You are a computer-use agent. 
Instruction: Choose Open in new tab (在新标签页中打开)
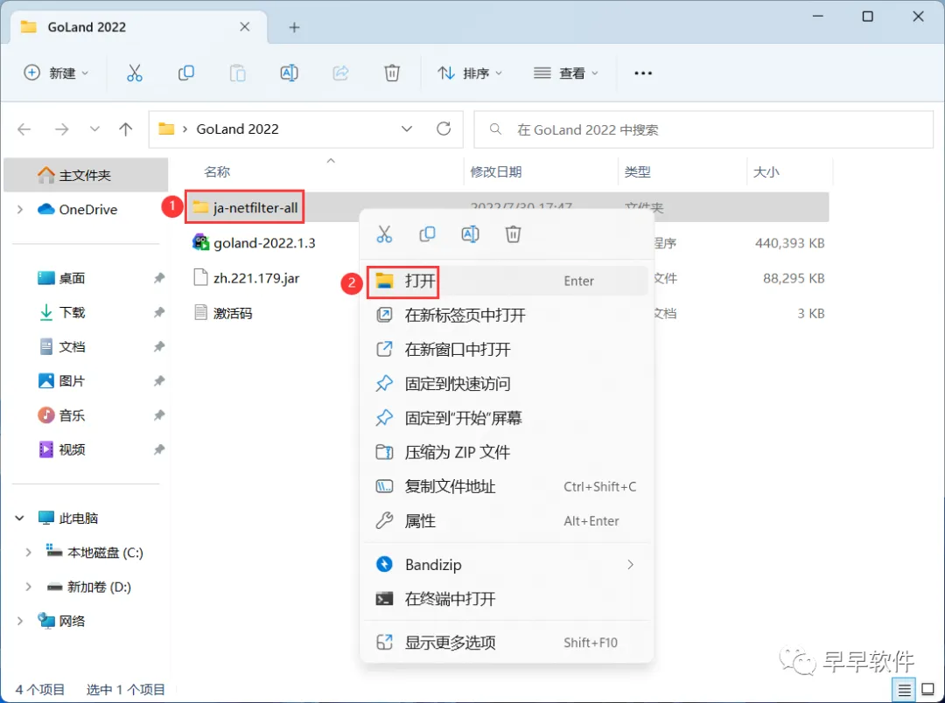pos(507,315)
